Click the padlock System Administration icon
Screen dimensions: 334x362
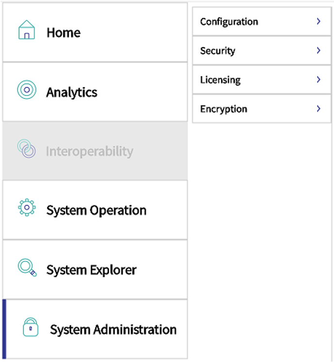30,327
